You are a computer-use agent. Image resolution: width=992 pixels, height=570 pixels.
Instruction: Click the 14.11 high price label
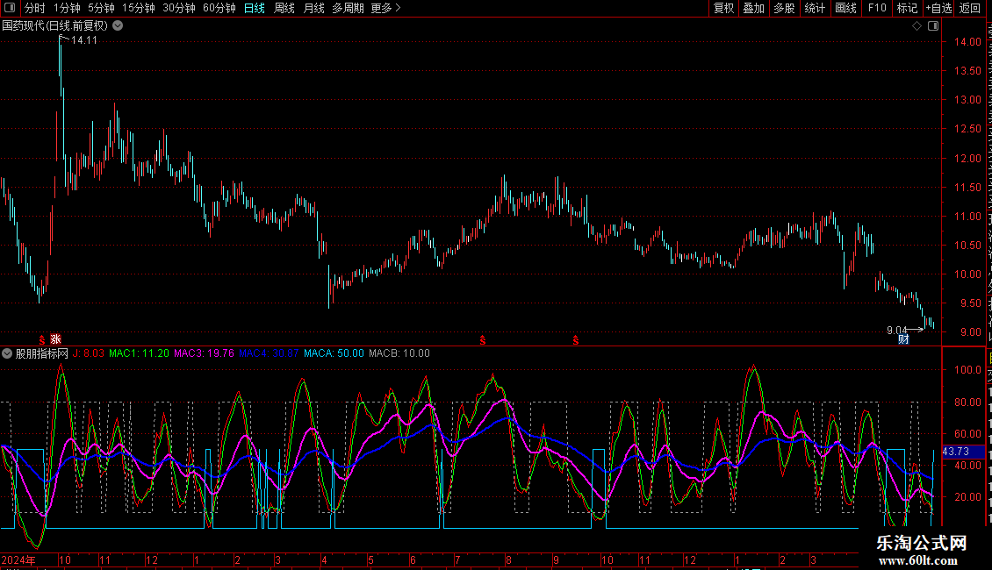(84, 39)
